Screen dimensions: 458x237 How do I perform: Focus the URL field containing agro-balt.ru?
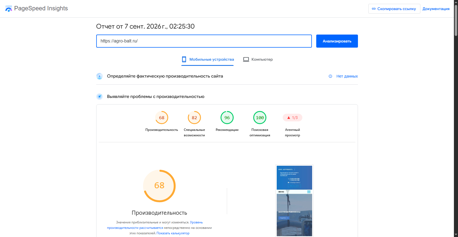pyautogui.click(x=204, y=41)
